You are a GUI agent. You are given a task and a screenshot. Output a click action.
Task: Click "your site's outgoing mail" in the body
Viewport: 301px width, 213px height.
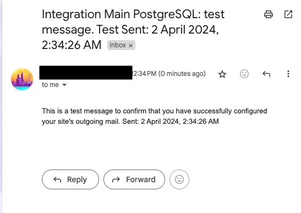click(x=81, y=122)
